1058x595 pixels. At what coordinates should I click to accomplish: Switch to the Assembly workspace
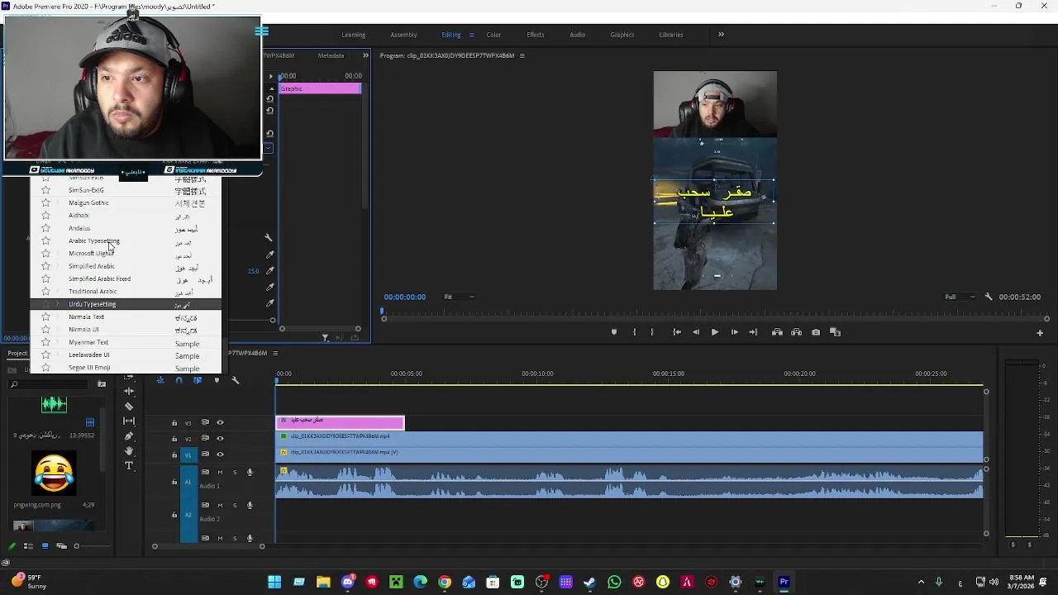(403, 35)
